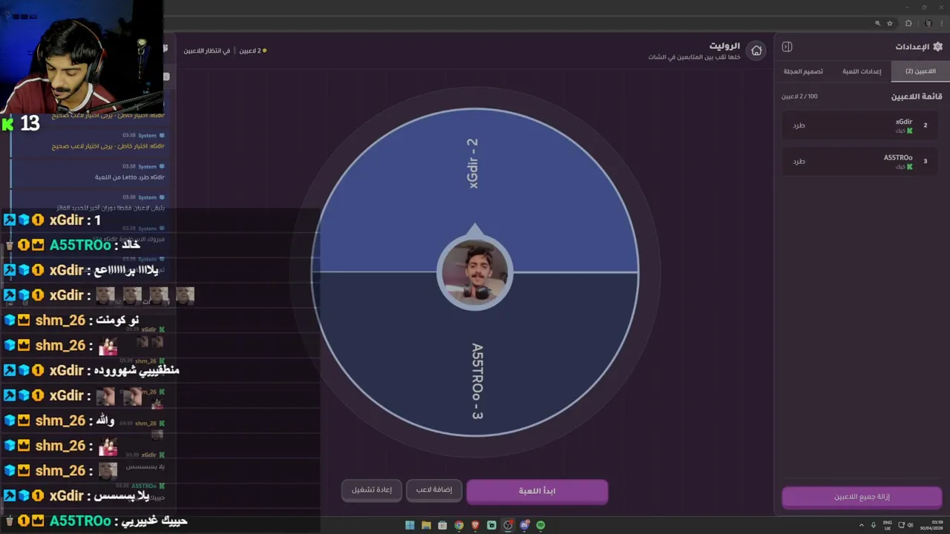Open Brave browser from the taskbar

tap(475, 525)
